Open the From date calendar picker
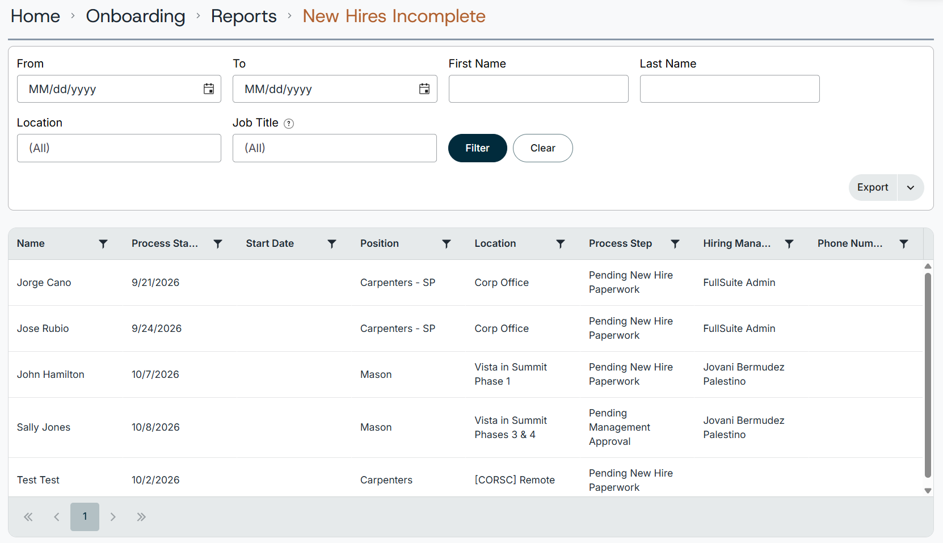This screenshot has height=543, width=943. [209, 89]
